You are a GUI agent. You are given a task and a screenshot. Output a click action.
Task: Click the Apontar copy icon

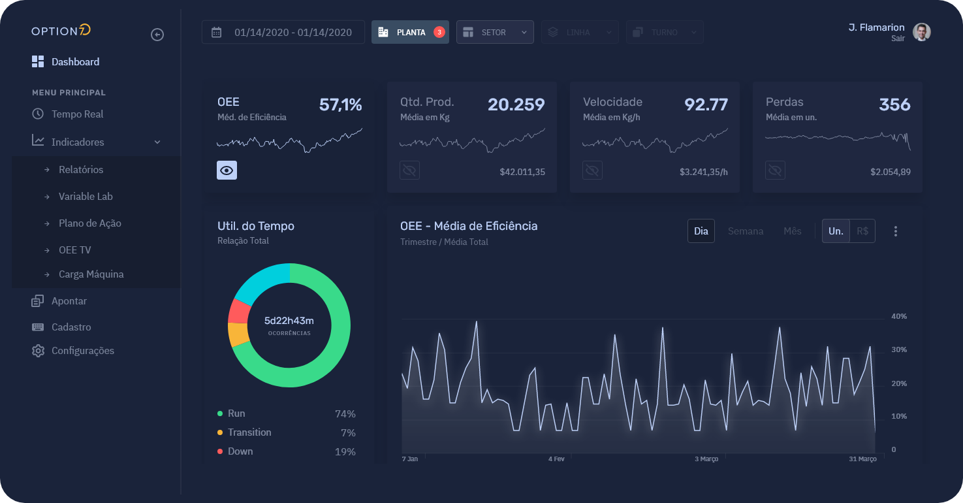[x=38, y=301]
